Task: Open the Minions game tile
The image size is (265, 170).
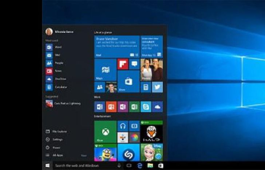Action: tap(105, 153)
